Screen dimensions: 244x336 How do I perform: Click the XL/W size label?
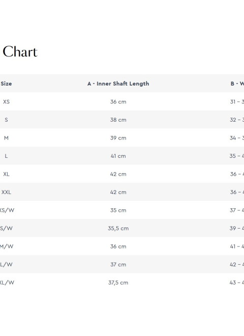pos(7,283)
